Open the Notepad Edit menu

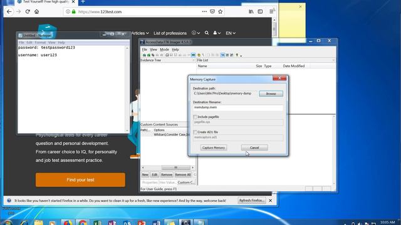click(x=29, y=42)
